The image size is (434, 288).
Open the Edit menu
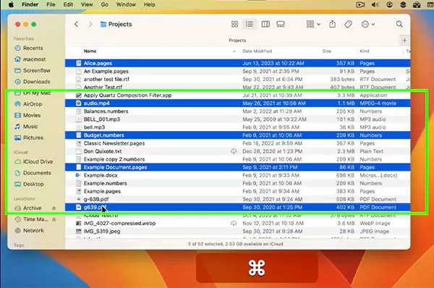(68, 5)
